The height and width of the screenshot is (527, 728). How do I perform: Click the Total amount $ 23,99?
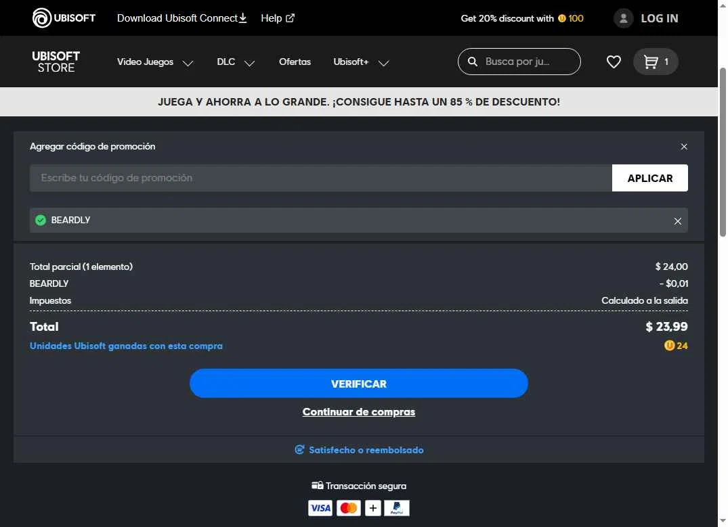(x=666, y=327)
